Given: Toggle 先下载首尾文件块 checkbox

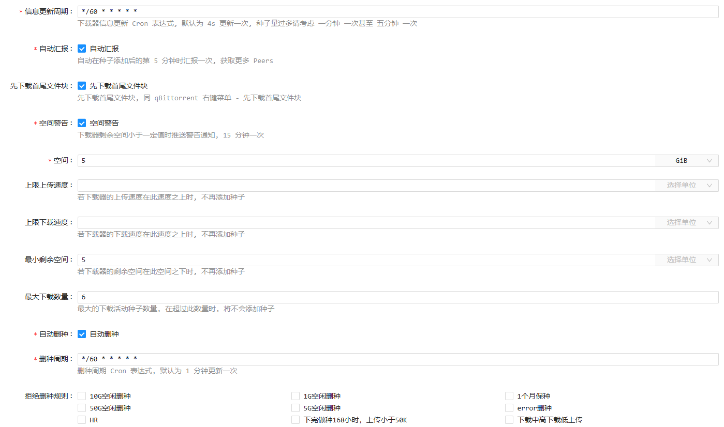Looking at the screenshot, I should [82, 86].
